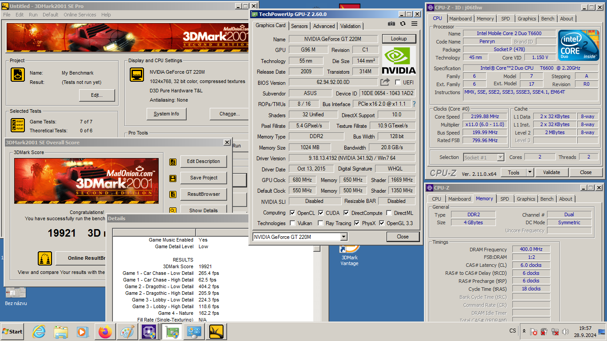Open the GPU selector dropdown in GPU-Z

344,237
